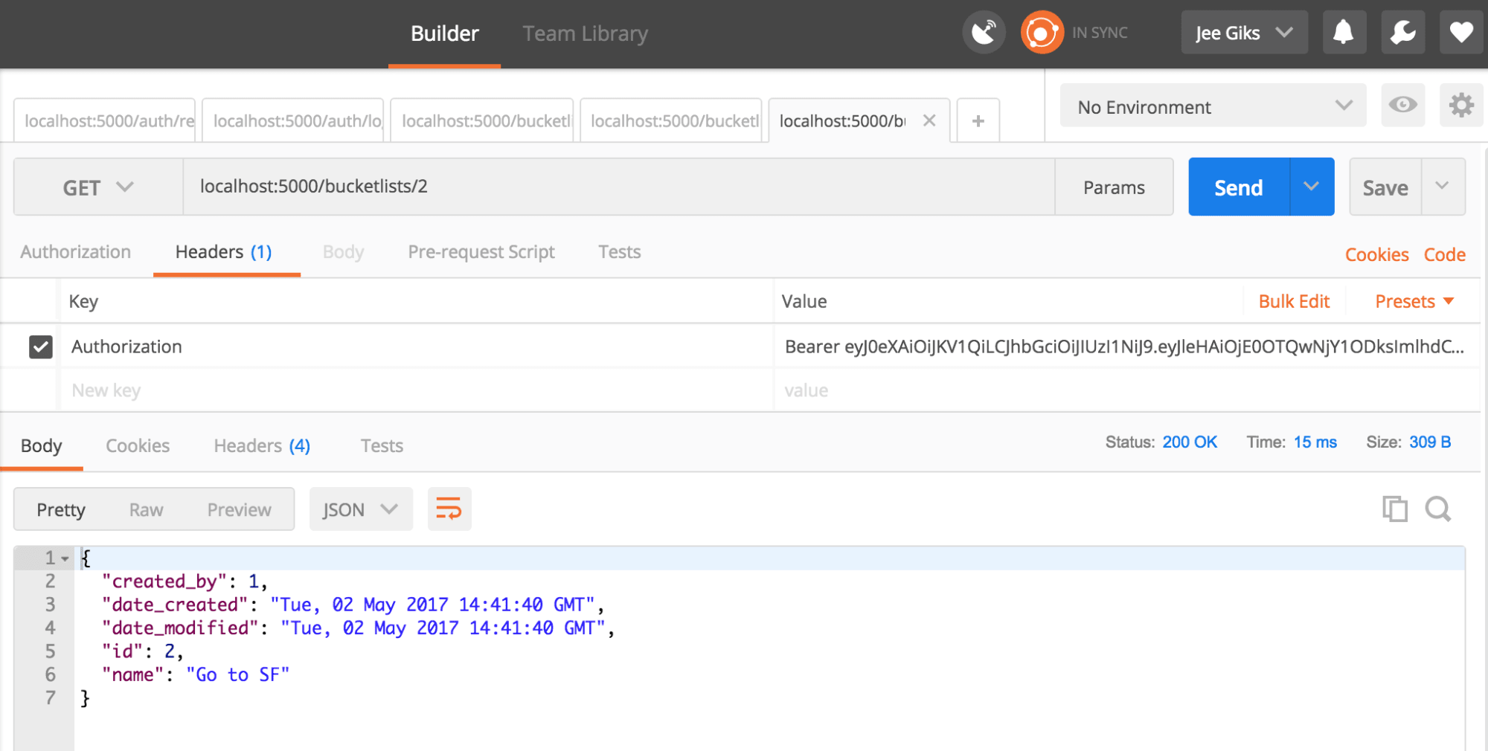
Task: Copy the response body to clipboard
Action: click(x=1395, y=509)
